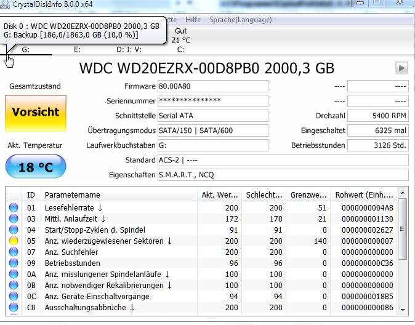Click the blue status icon for Start/Stopp-Zyklen
Viewport: 415px width, 325px height.
[x=14, y=230]
